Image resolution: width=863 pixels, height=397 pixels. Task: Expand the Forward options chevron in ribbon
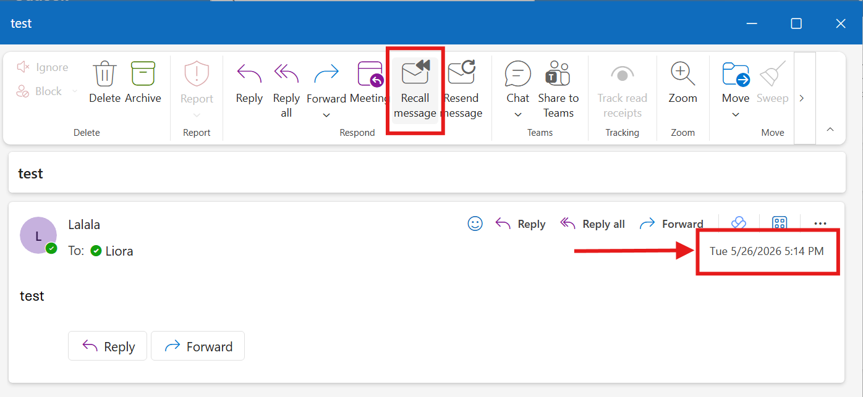(x=326, y=115)
